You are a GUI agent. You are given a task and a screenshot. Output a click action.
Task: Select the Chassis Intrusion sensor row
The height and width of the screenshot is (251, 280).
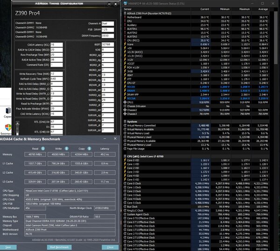click(x=196, y=106)
